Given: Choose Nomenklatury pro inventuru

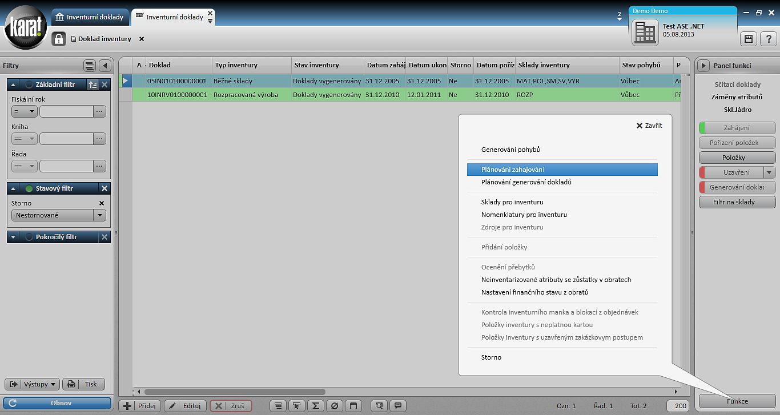Looking at the screenshot, I should coord(524,215).
